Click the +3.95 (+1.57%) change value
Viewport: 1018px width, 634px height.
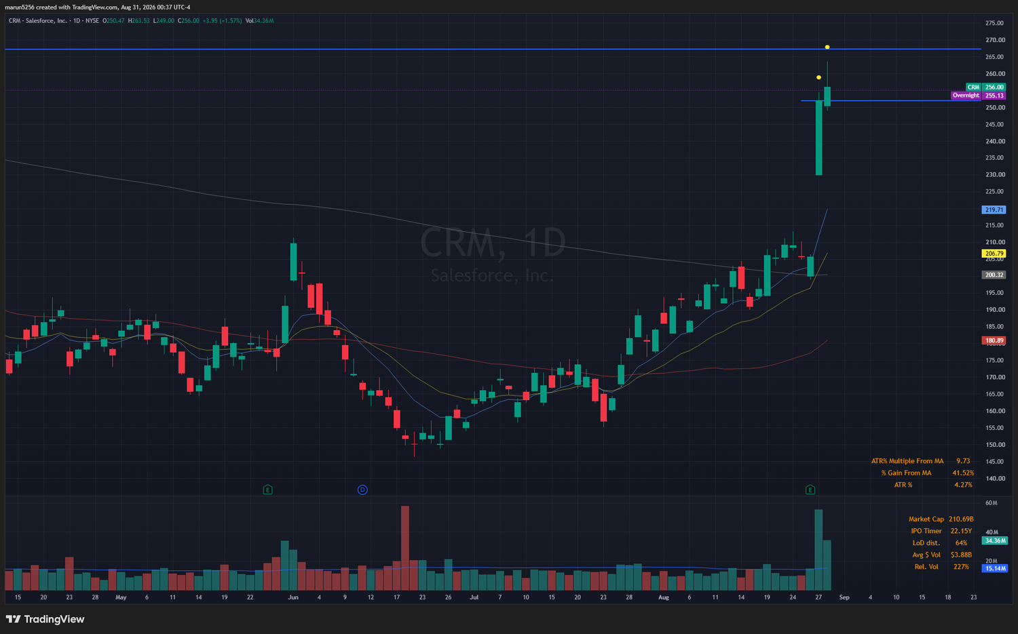tap(222, 21)
